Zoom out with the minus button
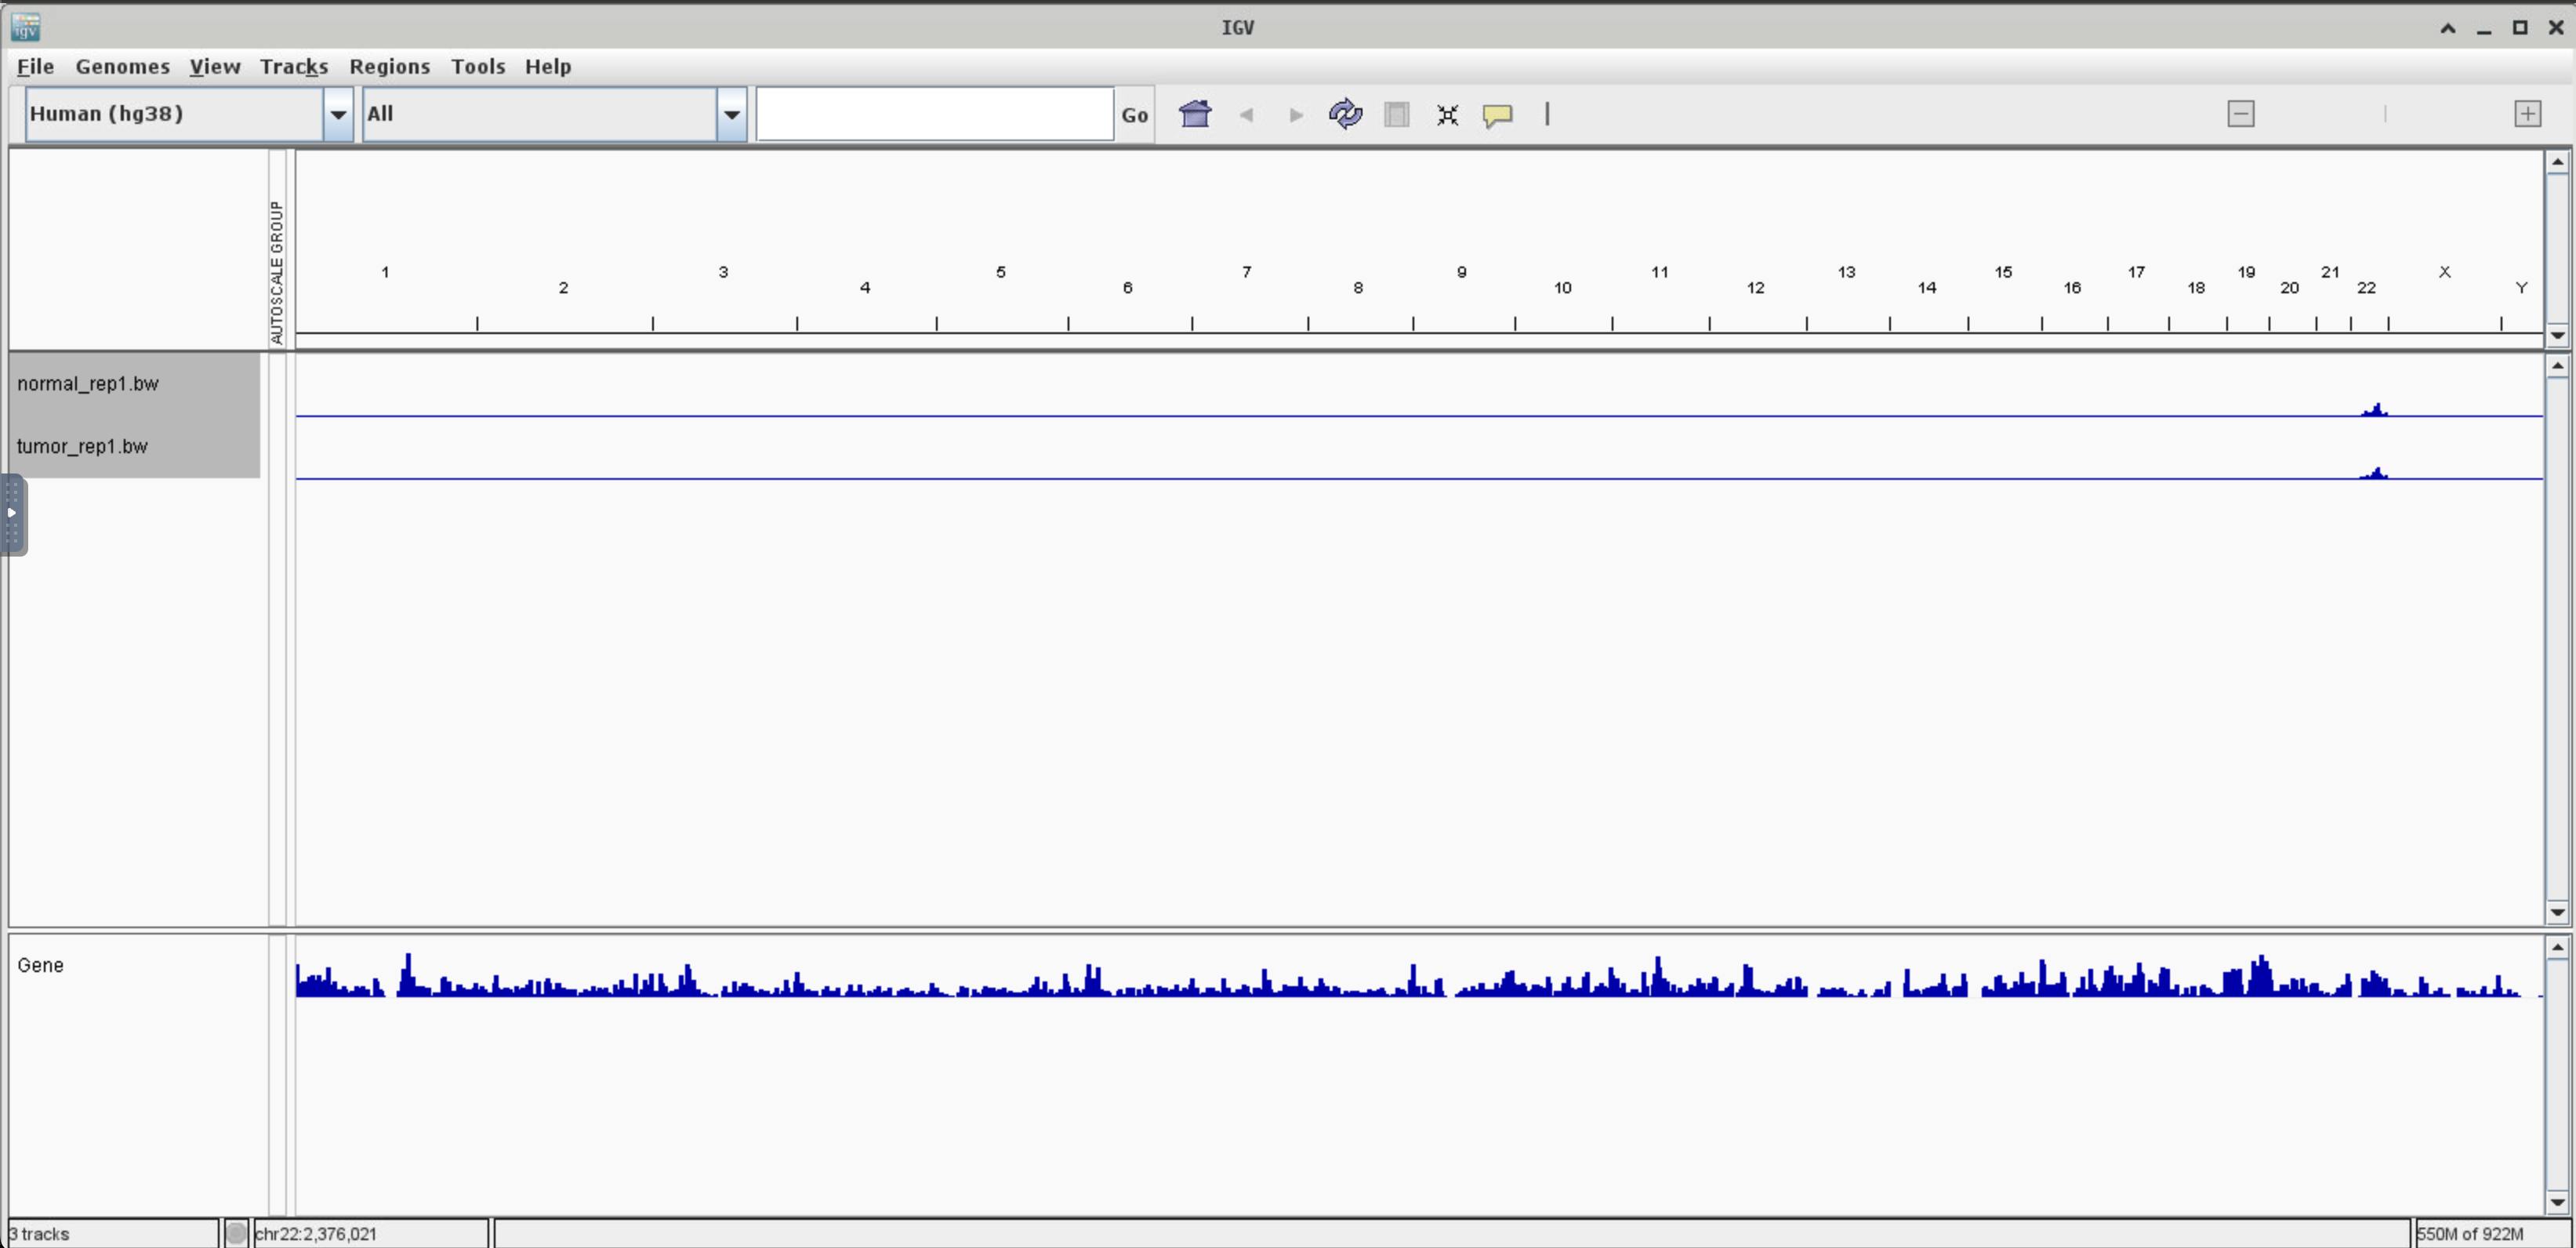Image resolution: width=2576 pixels, height=1248 pixels. coord(2241,114)
